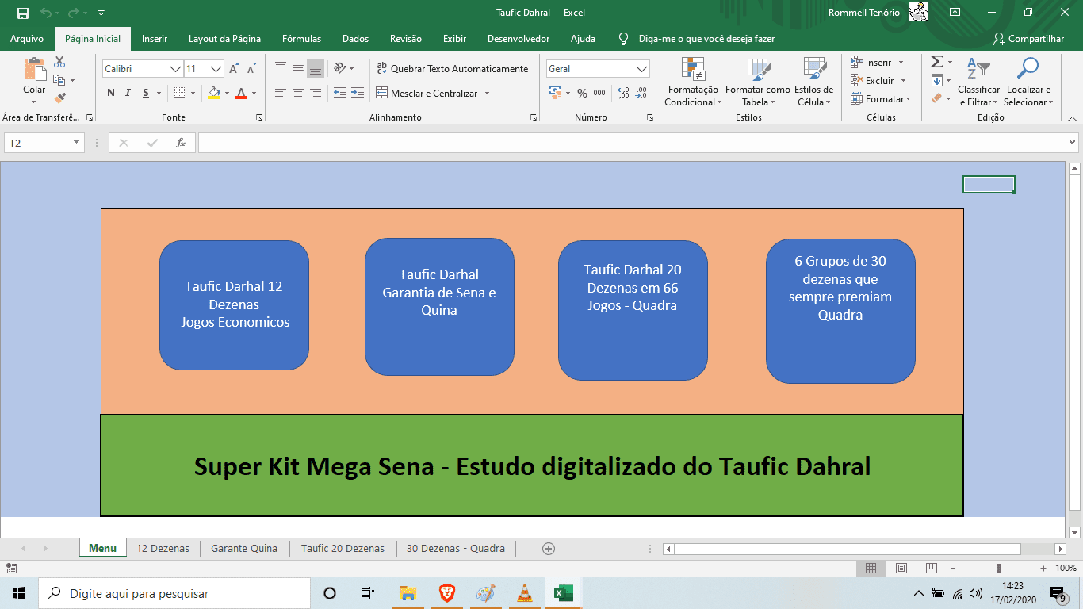1083x609 pixels.
Task: Open Estilos de Célula dropdown
Action: pyautogui.click(x=813, y=82)
